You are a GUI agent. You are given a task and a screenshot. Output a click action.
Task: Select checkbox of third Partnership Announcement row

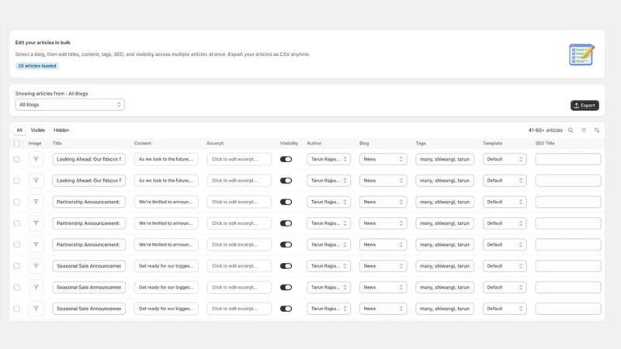16,244
